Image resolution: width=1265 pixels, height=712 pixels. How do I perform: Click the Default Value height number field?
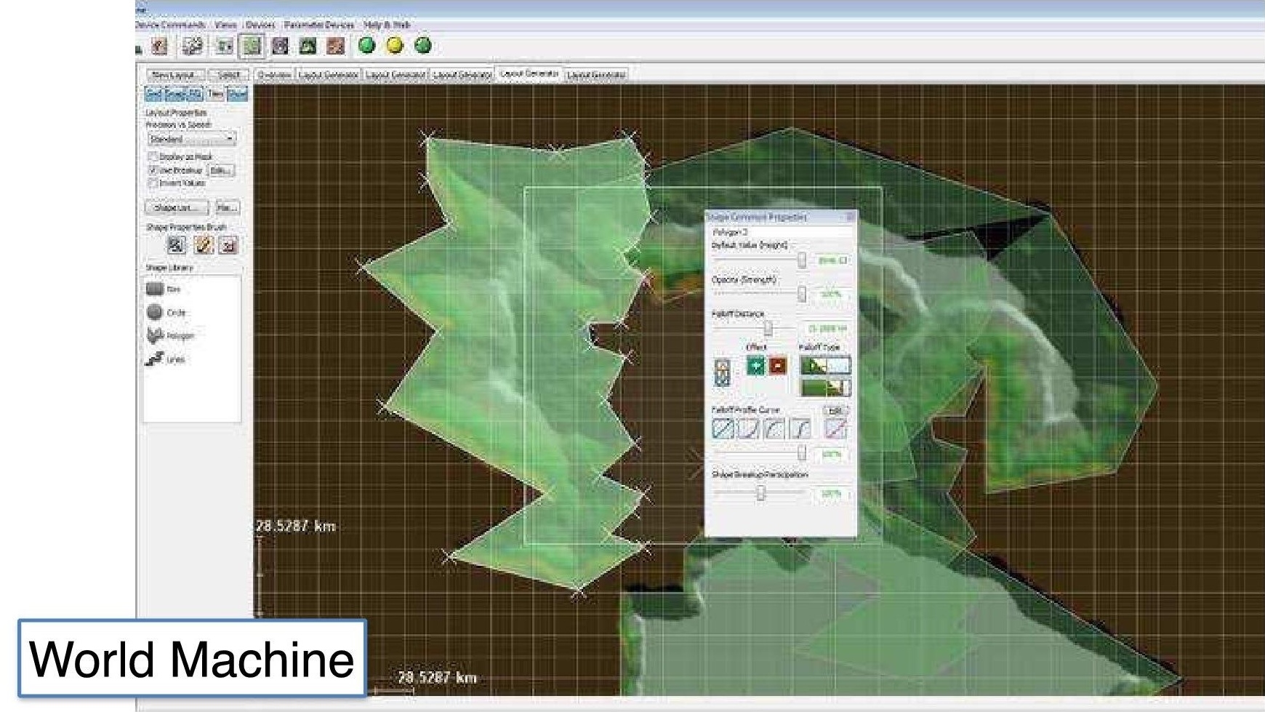832,260
